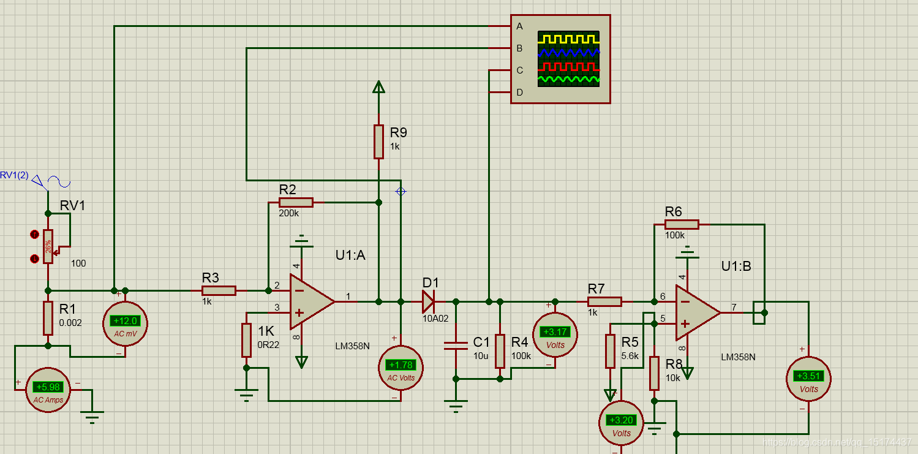This screenshot has height=454, width=918.
Task: Select power arrow at U1:A pin 8
Action: [x=301, y=362]
